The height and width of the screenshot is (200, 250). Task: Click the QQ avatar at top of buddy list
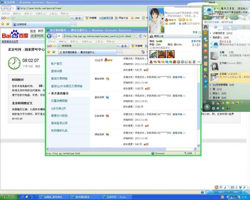pos(208,11)
